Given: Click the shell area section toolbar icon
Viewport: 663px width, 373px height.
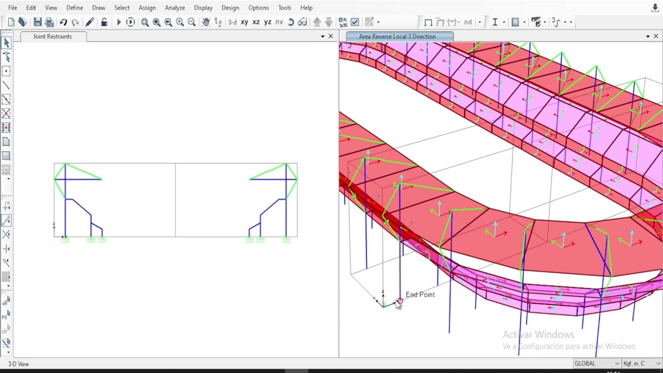Looking at the screenshot, I should pyautogui.click(x=515, y=22).
